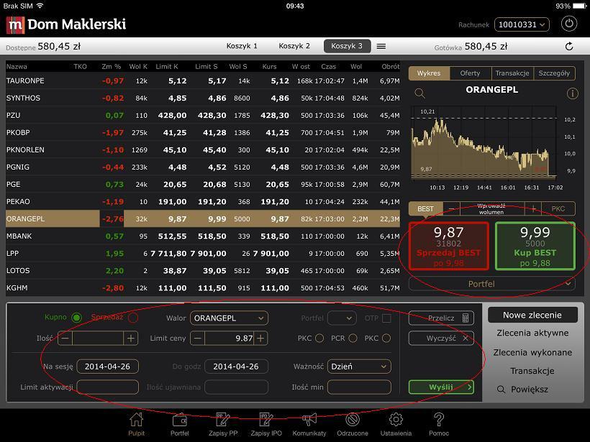Tap the Wi-Fi icon in status bar

[40, 6]
